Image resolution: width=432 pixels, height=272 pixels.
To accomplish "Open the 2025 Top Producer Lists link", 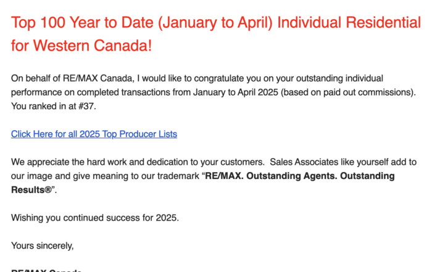I will pos(94,134).
